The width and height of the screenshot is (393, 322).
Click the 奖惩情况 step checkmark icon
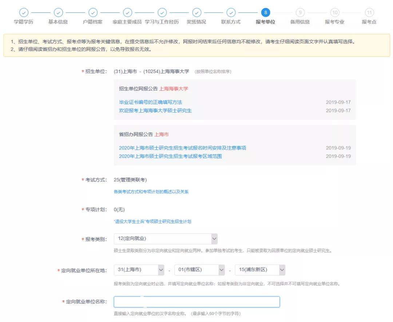pos(196,13)
